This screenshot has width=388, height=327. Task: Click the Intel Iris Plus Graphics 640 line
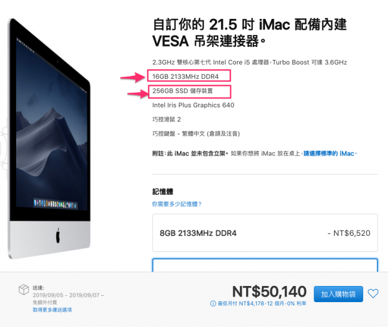point(193,105)
